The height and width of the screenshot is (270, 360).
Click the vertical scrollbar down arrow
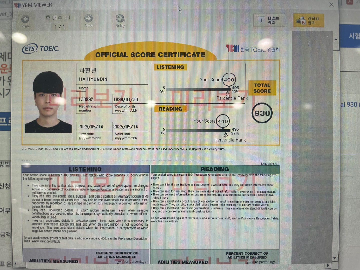click(335, 258)
